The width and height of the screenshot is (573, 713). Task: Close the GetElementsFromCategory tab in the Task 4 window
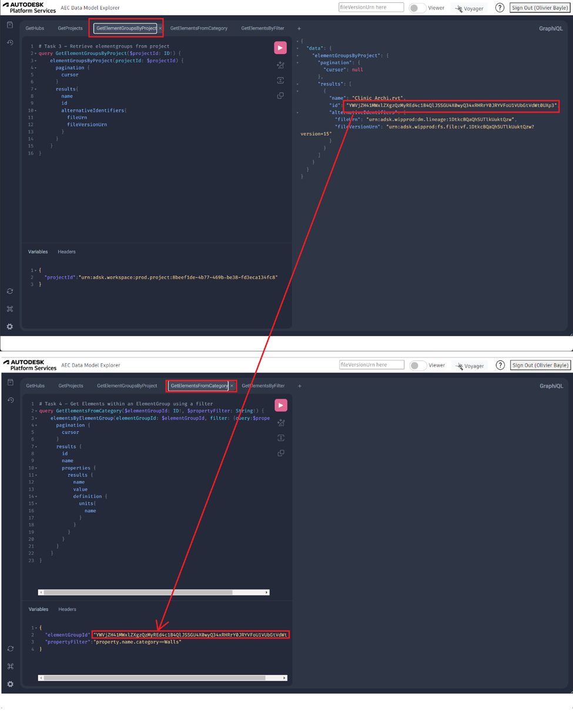point(232,386)
